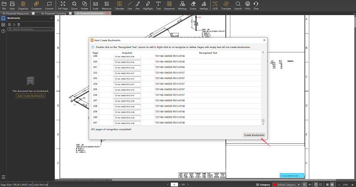Select the Highlight tool
Viewport: 356px width, 187px height.
click(147, 5)
